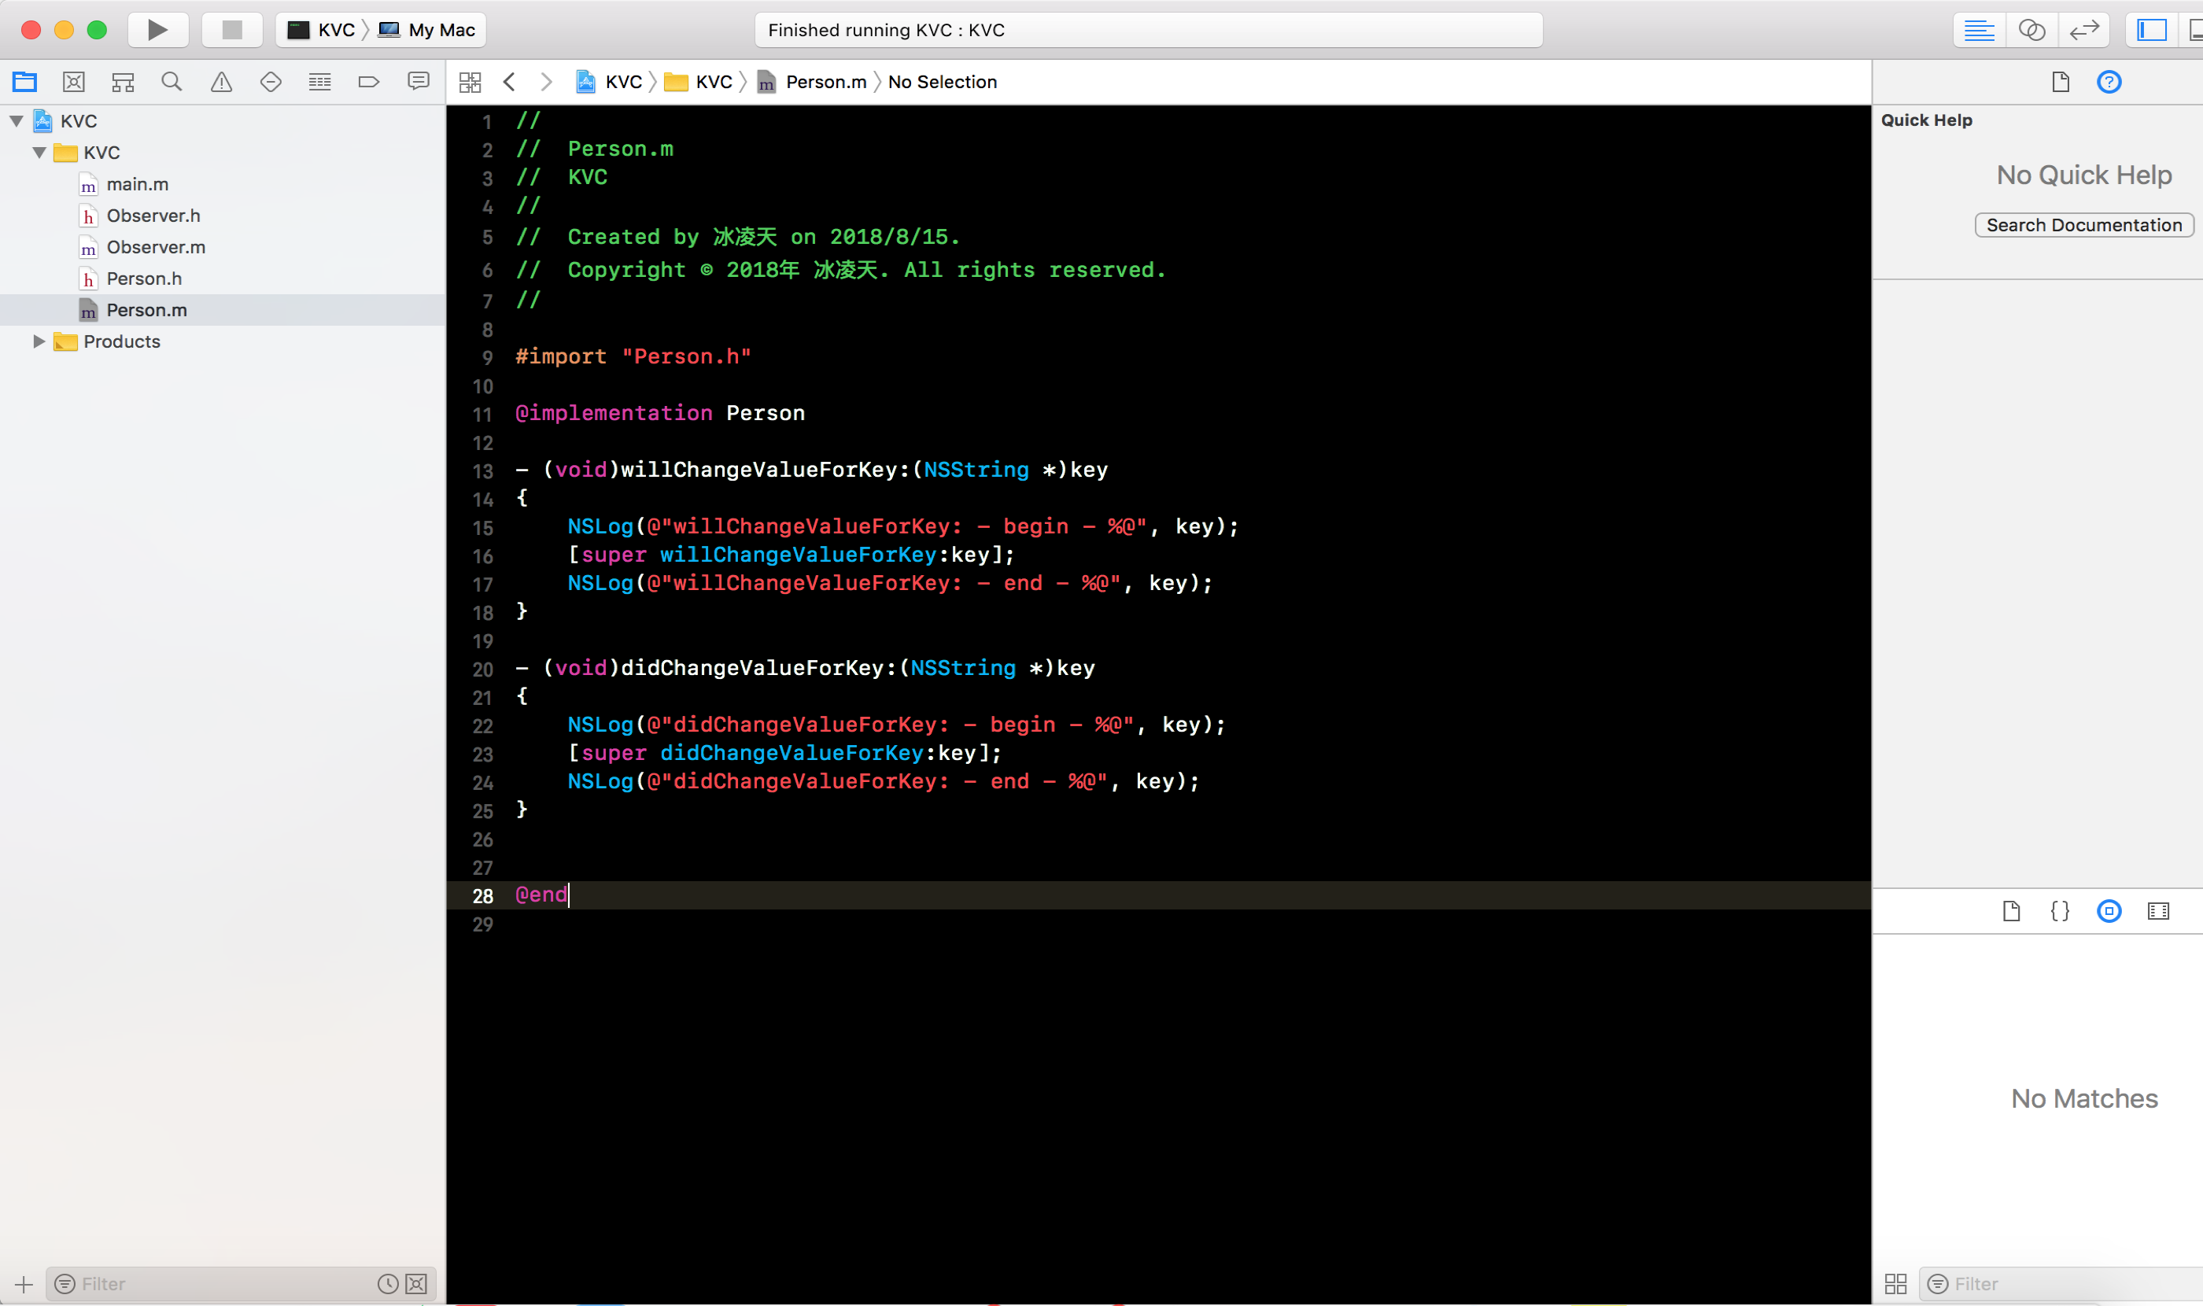Open the Issue navigator (warning triangle icon)

coord(221,82)
